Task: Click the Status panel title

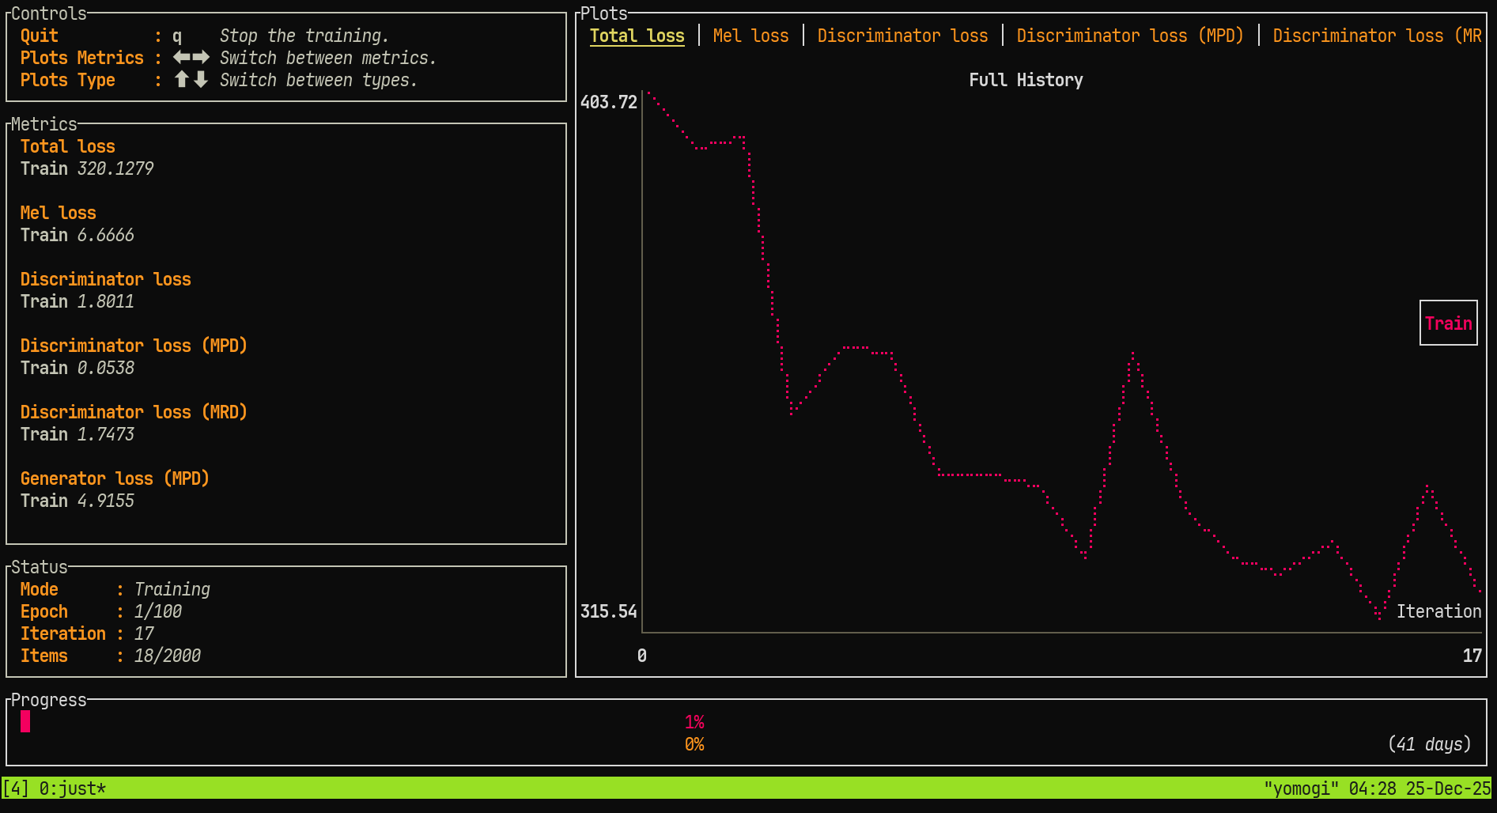Action: pos(40,567)
